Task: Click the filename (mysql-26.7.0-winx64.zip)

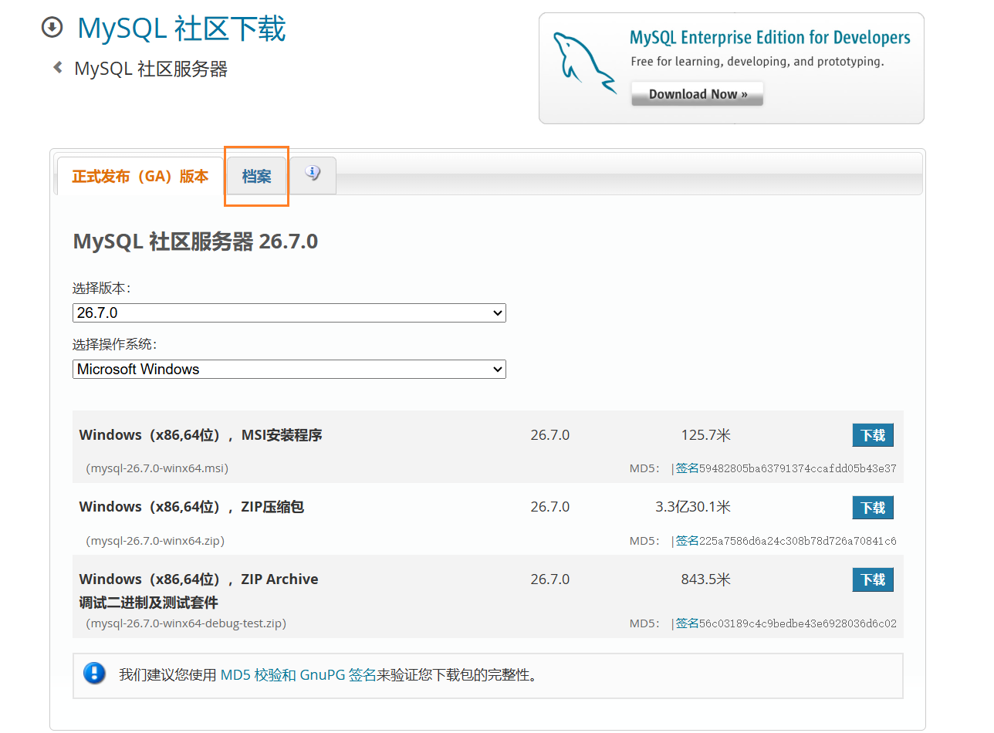Action: point(155,541)
